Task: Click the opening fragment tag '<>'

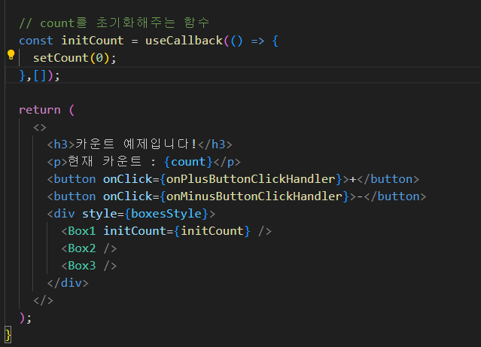Action: (x=40, y=127)
